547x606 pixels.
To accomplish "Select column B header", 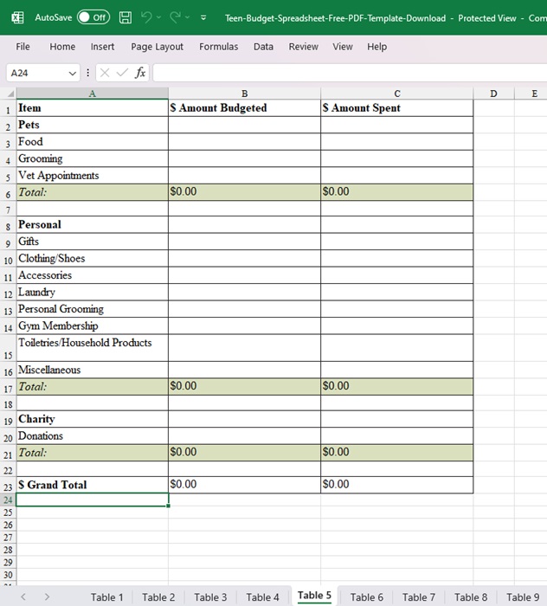I will pos(245,93).
